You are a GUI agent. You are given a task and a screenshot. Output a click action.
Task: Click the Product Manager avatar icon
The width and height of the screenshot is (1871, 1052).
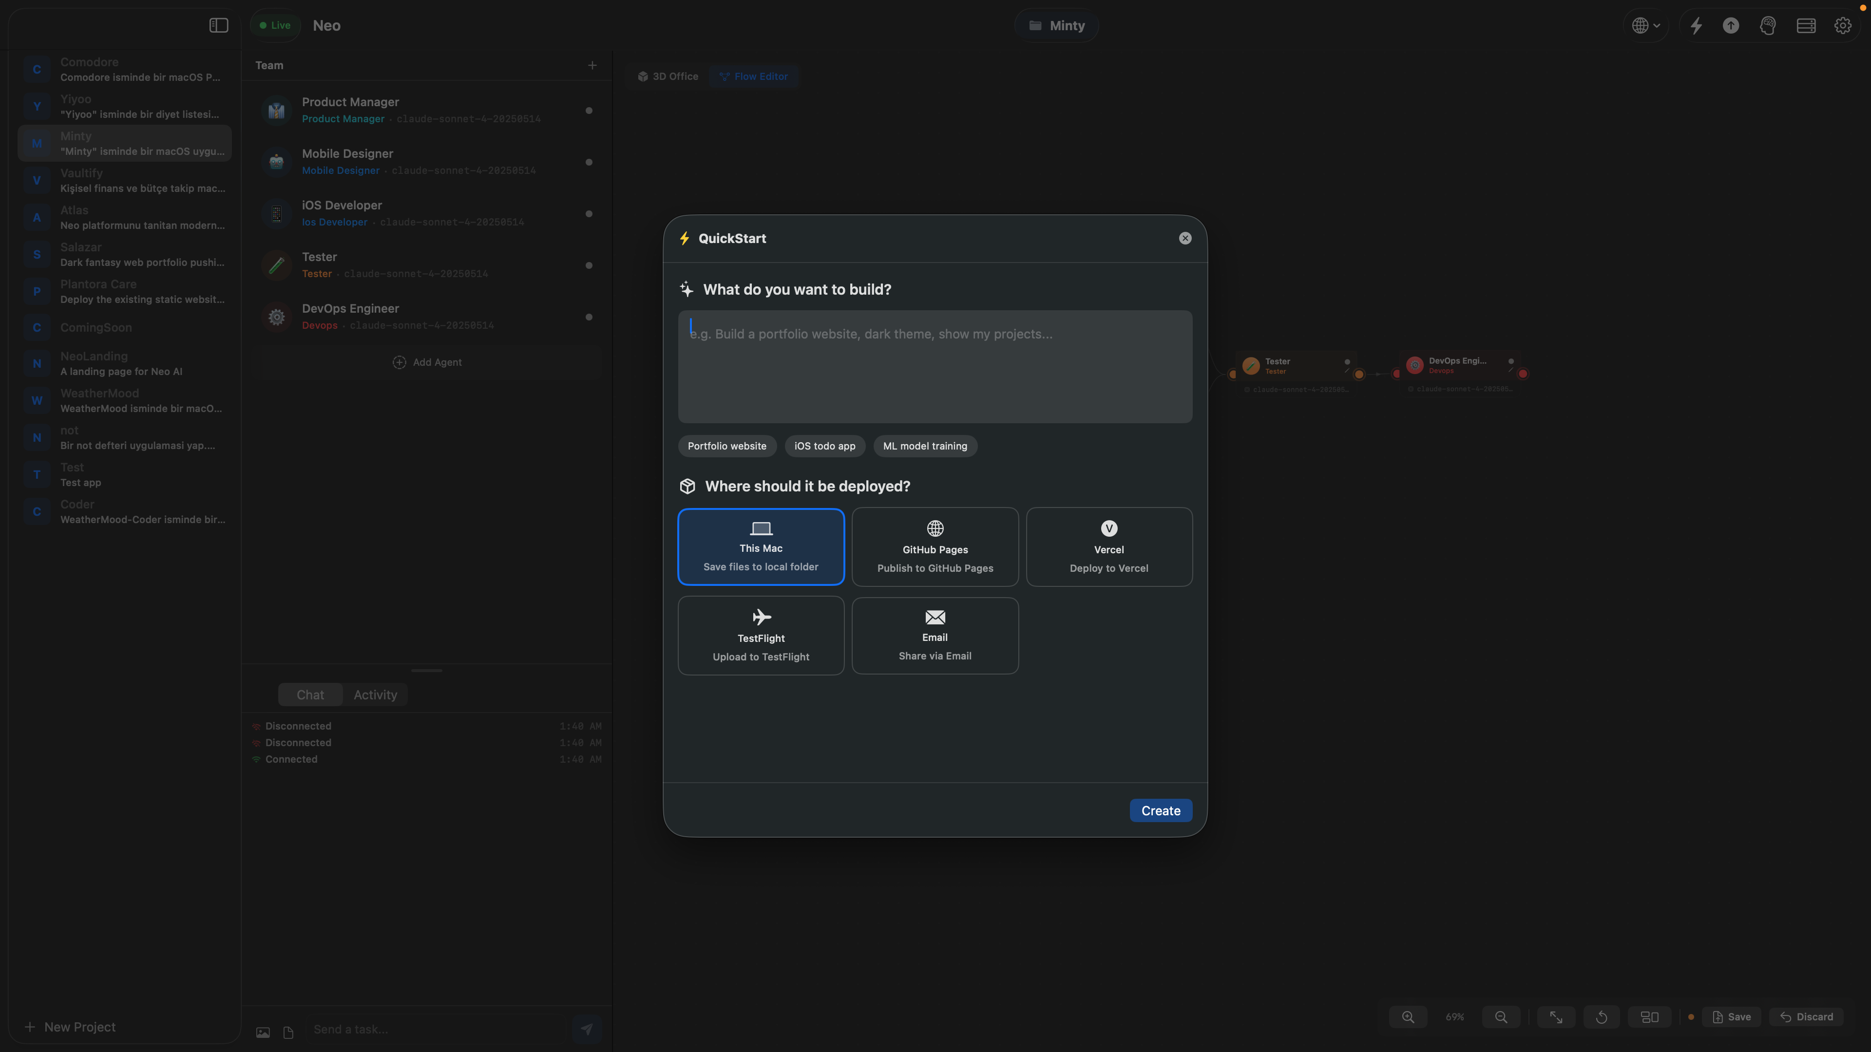point(276,111)
